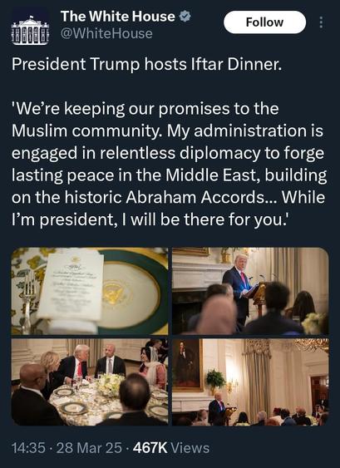Viewport: 340px width, 468px height.
Task: Click the line President Trump hosts Iftar Dinner
Action: click(146, 65)
